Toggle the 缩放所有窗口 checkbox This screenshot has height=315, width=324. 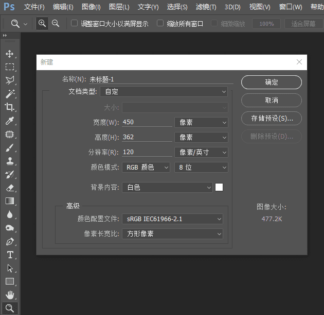pos(160,24)
